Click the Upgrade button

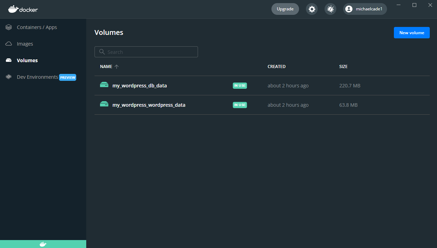pos(285,9)
